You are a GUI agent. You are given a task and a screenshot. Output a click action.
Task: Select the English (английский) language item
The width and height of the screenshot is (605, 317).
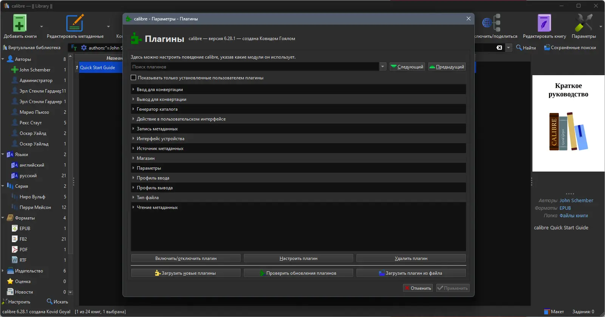coord(32,165)
